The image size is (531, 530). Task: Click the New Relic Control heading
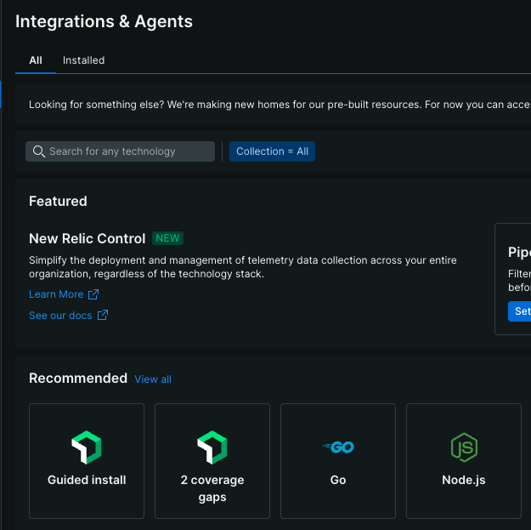click(x=87, y=238)
